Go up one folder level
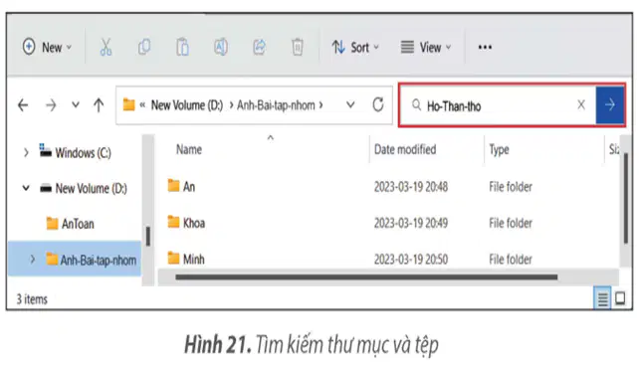639x365 pixels. point(99,105)
